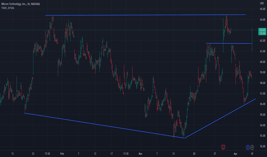
Task: Click the 64.00 price axis label
Action: pyautogui.click(x=262, y=20)
